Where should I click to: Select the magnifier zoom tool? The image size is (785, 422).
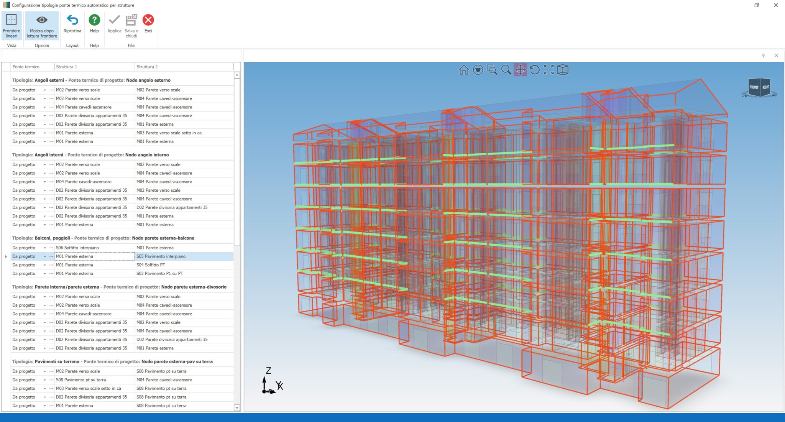click(x=506, y=70)
